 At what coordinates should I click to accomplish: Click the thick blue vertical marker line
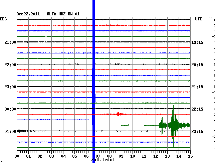click(x=94, y=81)
